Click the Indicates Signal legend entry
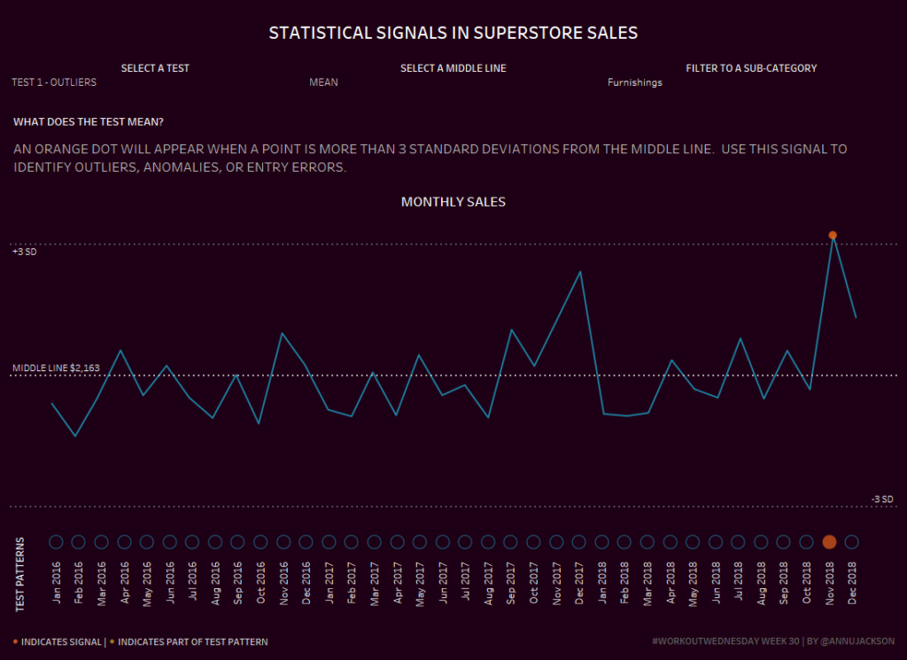907x660 pixels. (58, 641)
